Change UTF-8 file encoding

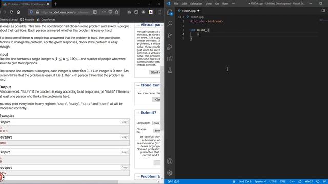(273, 181)
